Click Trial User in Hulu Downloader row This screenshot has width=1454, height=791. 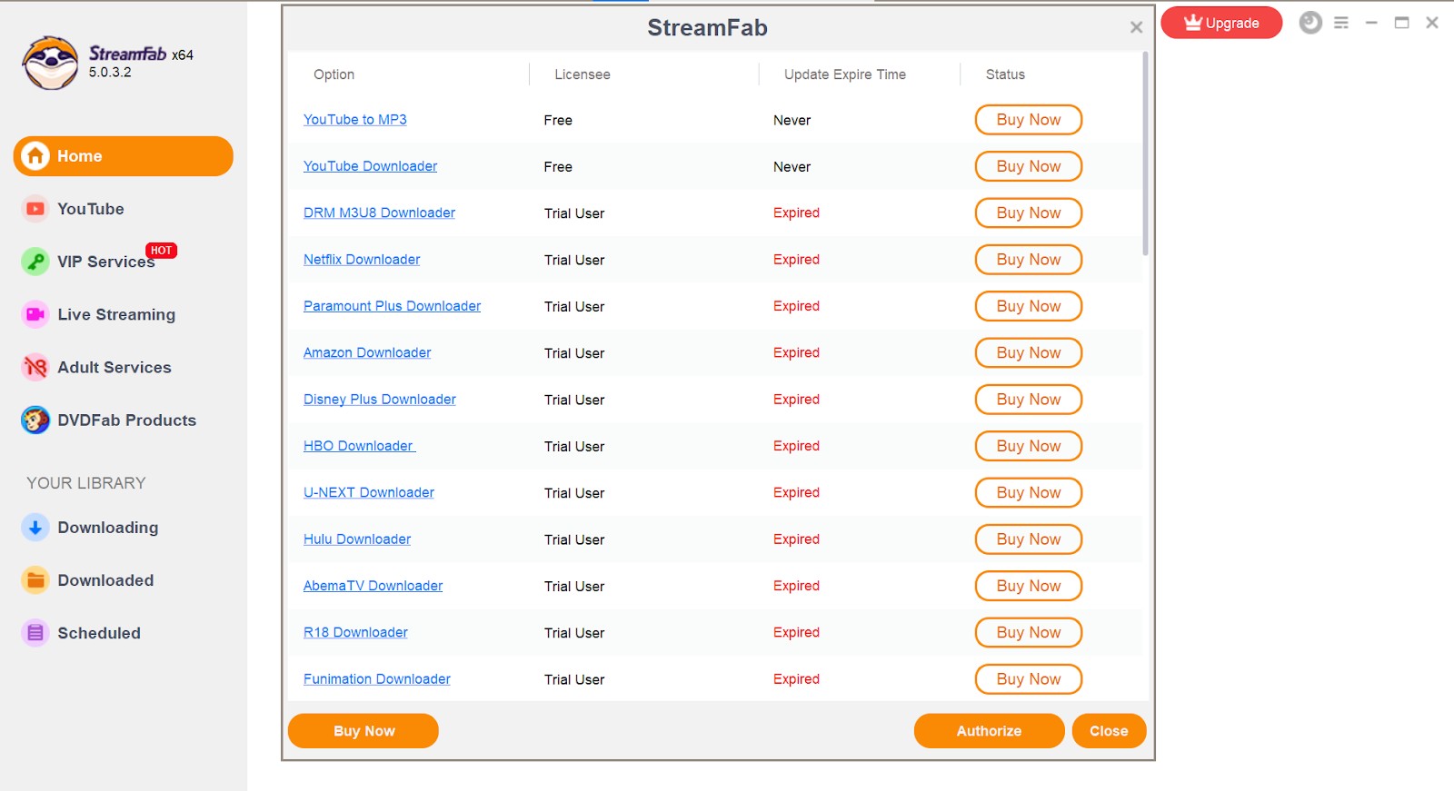pyautogui.click(x=574, y=539)
